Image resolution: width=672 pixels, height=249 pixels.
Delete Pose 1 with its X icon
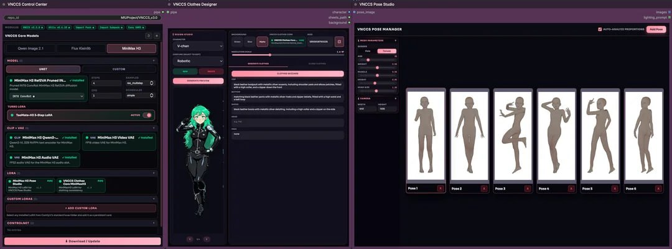coord(440,188)
